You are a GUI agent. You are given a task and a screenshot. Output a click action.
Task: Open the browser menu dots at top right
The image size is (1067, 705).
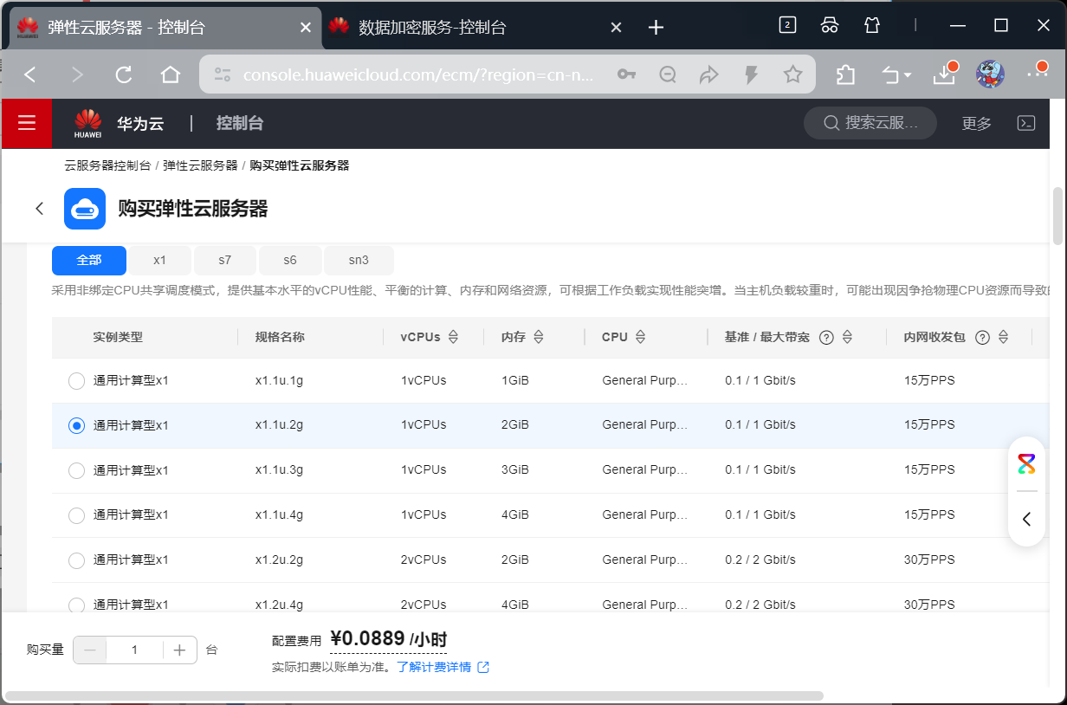pyautogui.click(x=1037, y=74)
